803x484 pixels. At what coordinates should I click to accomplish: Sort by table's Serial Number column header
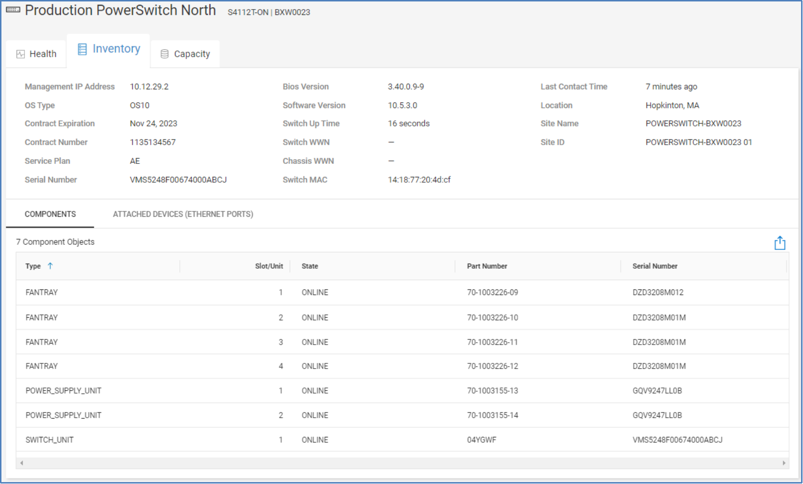coord(655,266)
